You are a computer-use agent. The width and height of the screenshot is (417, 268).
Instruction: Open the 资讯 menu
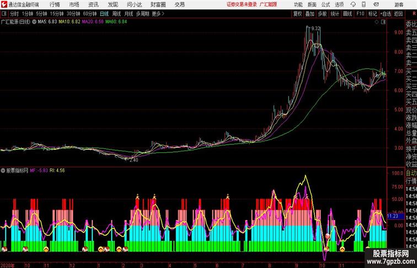point(93,4)
